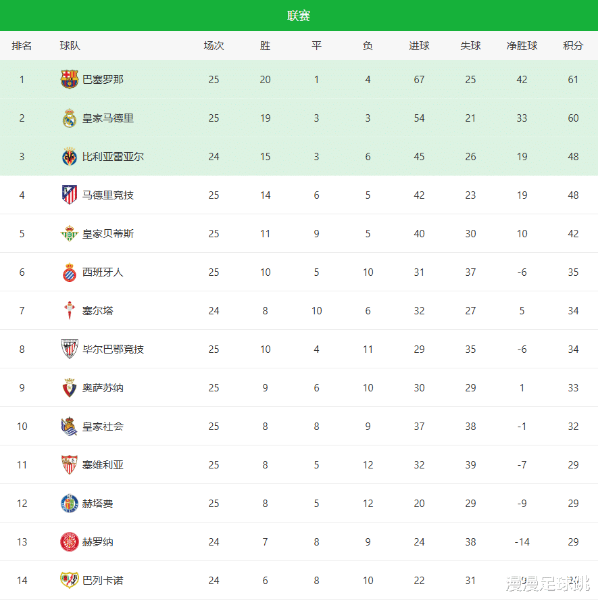Click the Real Betis crest icon
The height and width of the screenshot is (603, 598).
pos(70,234)
